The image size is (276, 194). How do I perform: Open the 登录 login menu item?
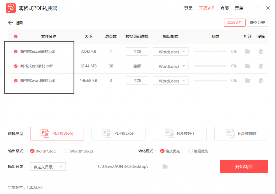[x=188, y=8]
